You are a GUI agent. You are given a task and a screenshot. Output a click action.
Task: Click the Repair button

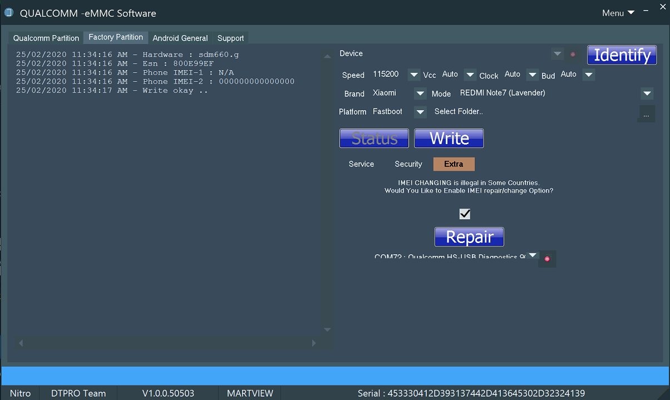[x=469, y=237]
